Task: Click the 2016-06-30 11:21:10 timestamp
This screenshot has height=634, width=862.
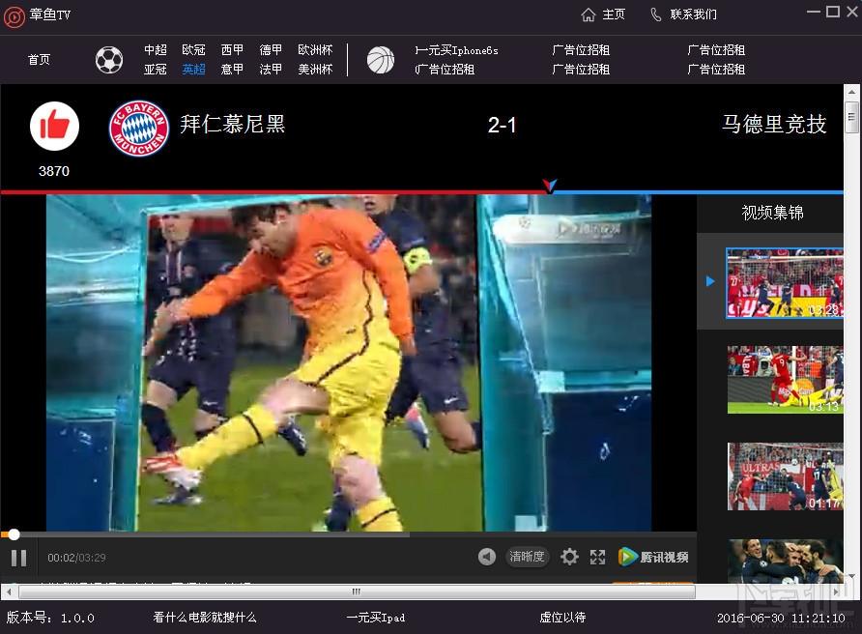Action: [781, 619]
